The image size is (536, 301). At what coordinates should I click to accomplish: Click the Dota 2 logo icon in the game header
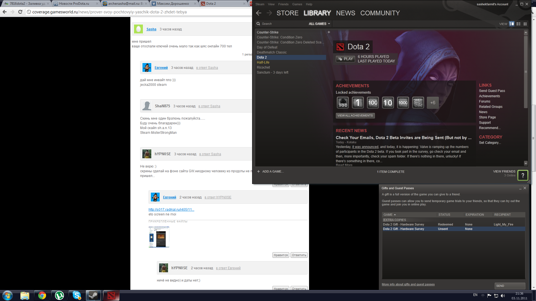click(x=340, y=47)
